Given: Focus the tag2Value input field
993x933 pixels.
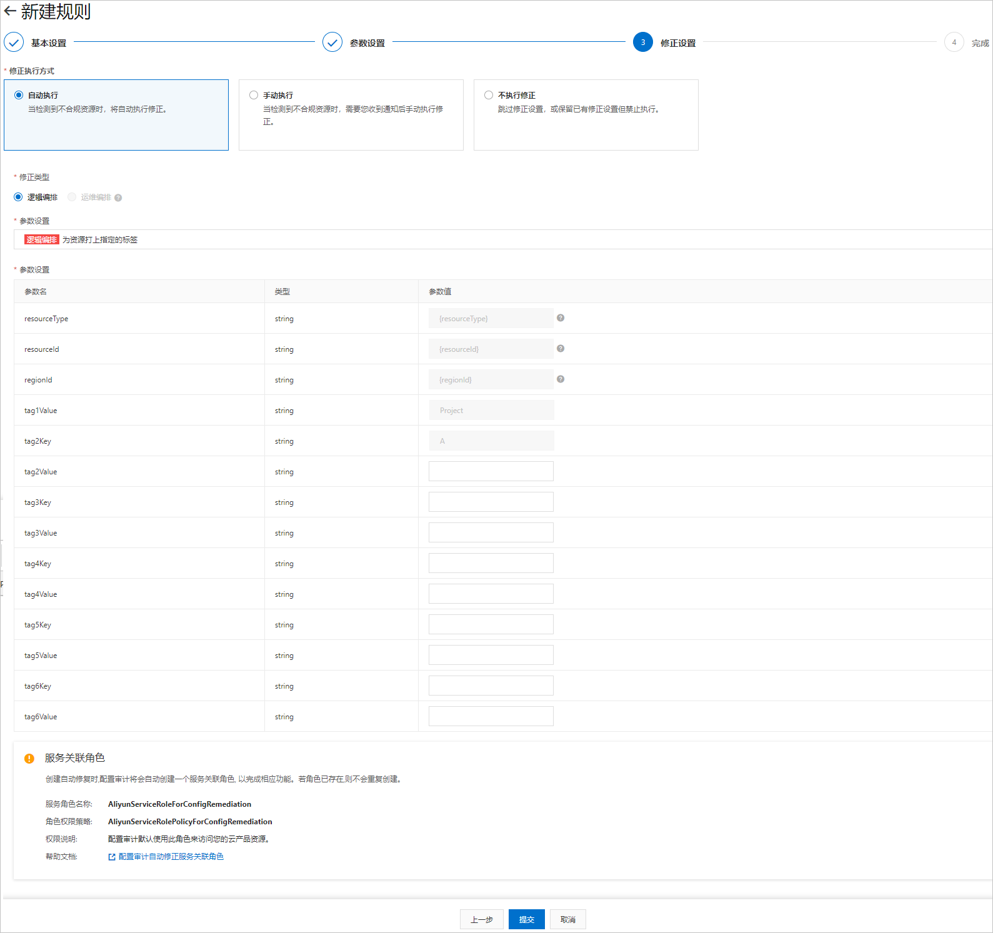Looking at the screenshot, I should tap(491, 471).
